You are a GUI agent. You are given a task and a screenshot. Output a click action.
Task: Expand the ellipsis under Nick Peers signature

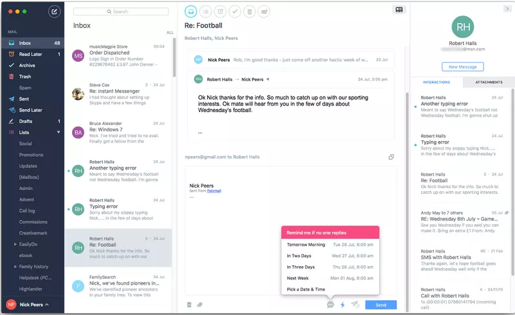coord(191,197)
